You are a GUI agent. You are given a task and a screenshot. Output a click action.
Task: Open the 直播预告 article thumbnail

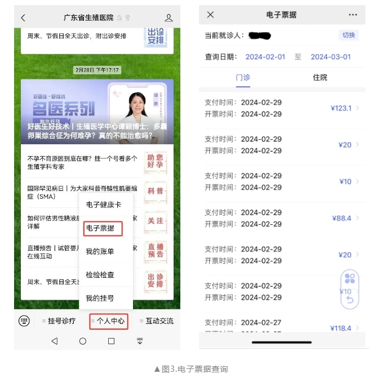pyautogui.click(x=156, y=252)
